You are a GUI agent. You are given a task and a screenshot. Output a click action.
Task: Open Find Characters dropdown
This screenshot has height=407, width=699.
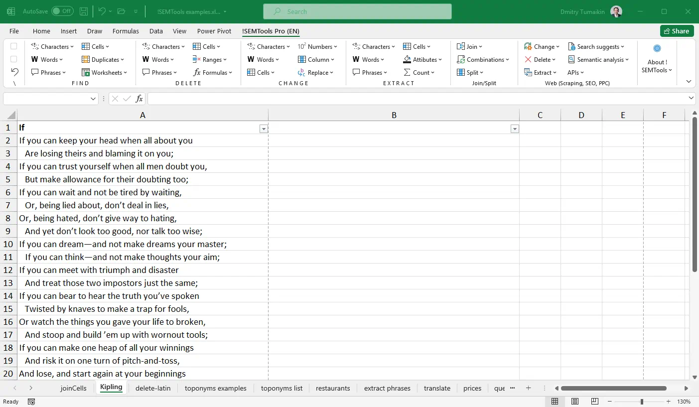point(52,46)
